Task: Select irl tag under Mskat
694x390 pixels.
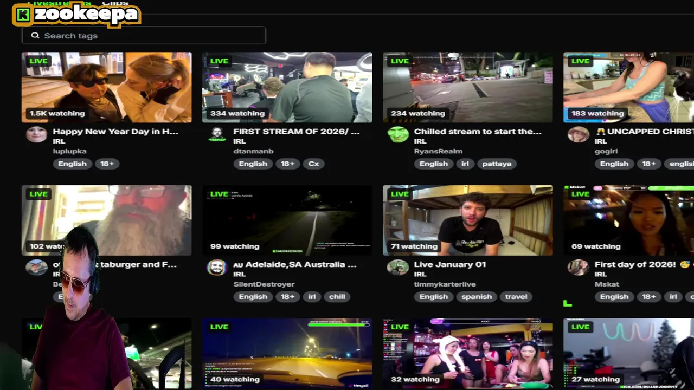Action: [673, 296]
